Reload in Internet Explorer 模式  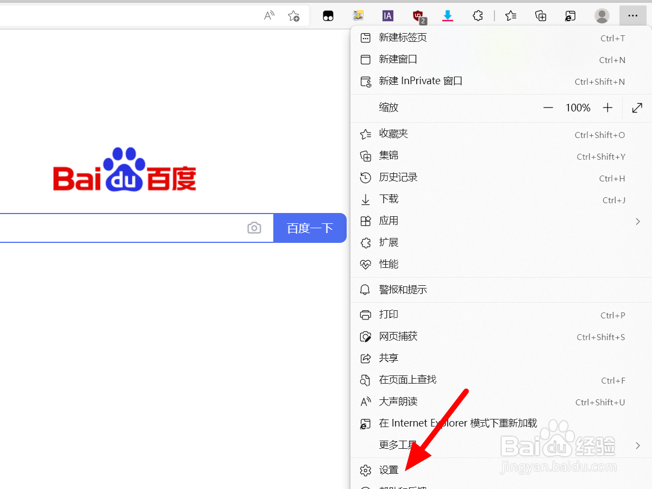click(x=501, y=423)
